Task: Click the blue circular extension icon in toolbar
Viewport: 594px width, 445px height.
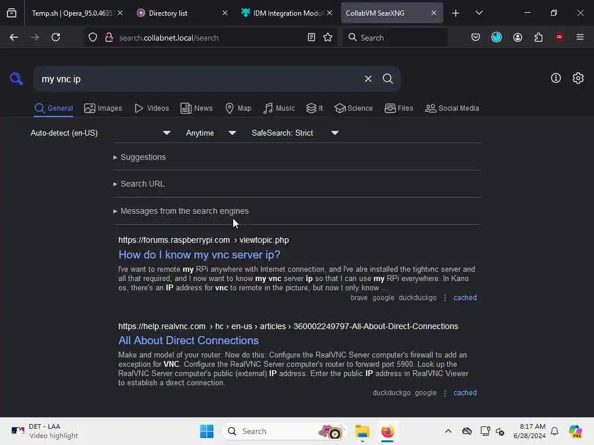Action: click(497, 37)
